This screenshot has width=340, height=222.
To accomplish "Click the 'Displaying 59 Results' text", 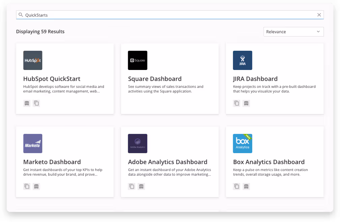I will coord(40,32).
